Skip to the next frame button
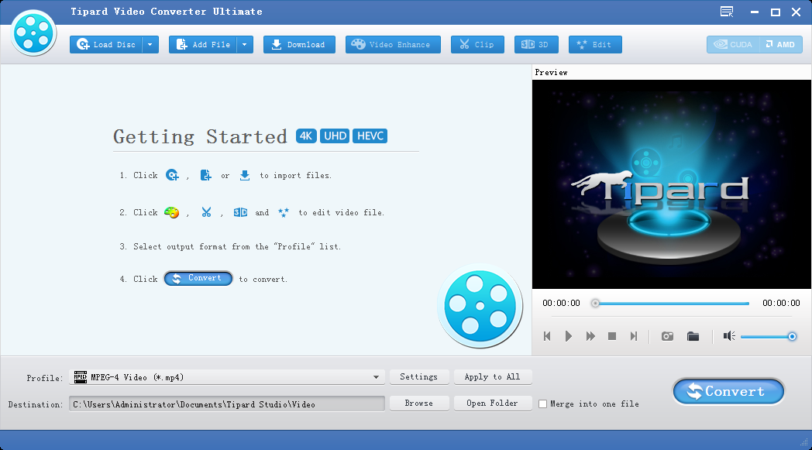This screenshot has width=812, height=450. [634, 336]
